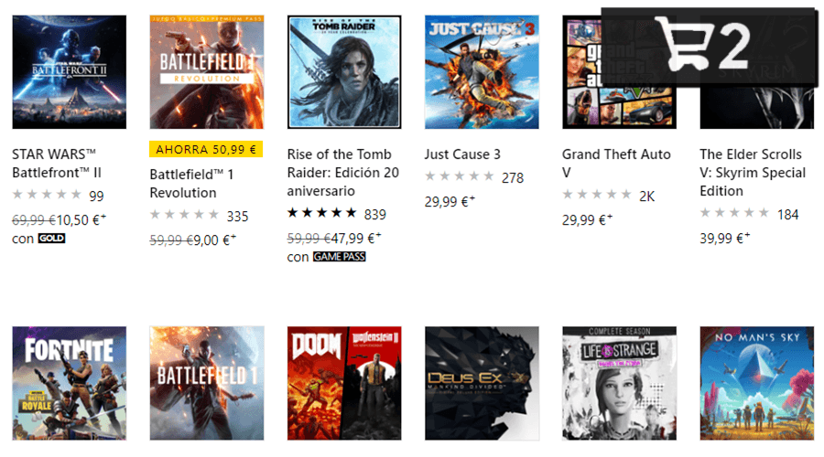Open the No Man's Sky cover art

click(757, 383)
